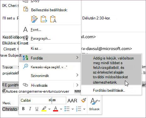Click the Keep Source Formatting paste icon

pyautogui.click(x=34, y=19)
